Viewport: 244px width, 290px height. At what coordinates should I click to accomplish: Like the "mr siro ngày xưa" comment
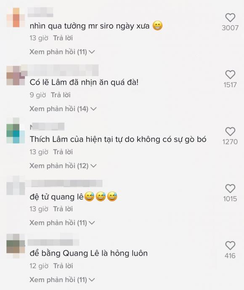230,18
